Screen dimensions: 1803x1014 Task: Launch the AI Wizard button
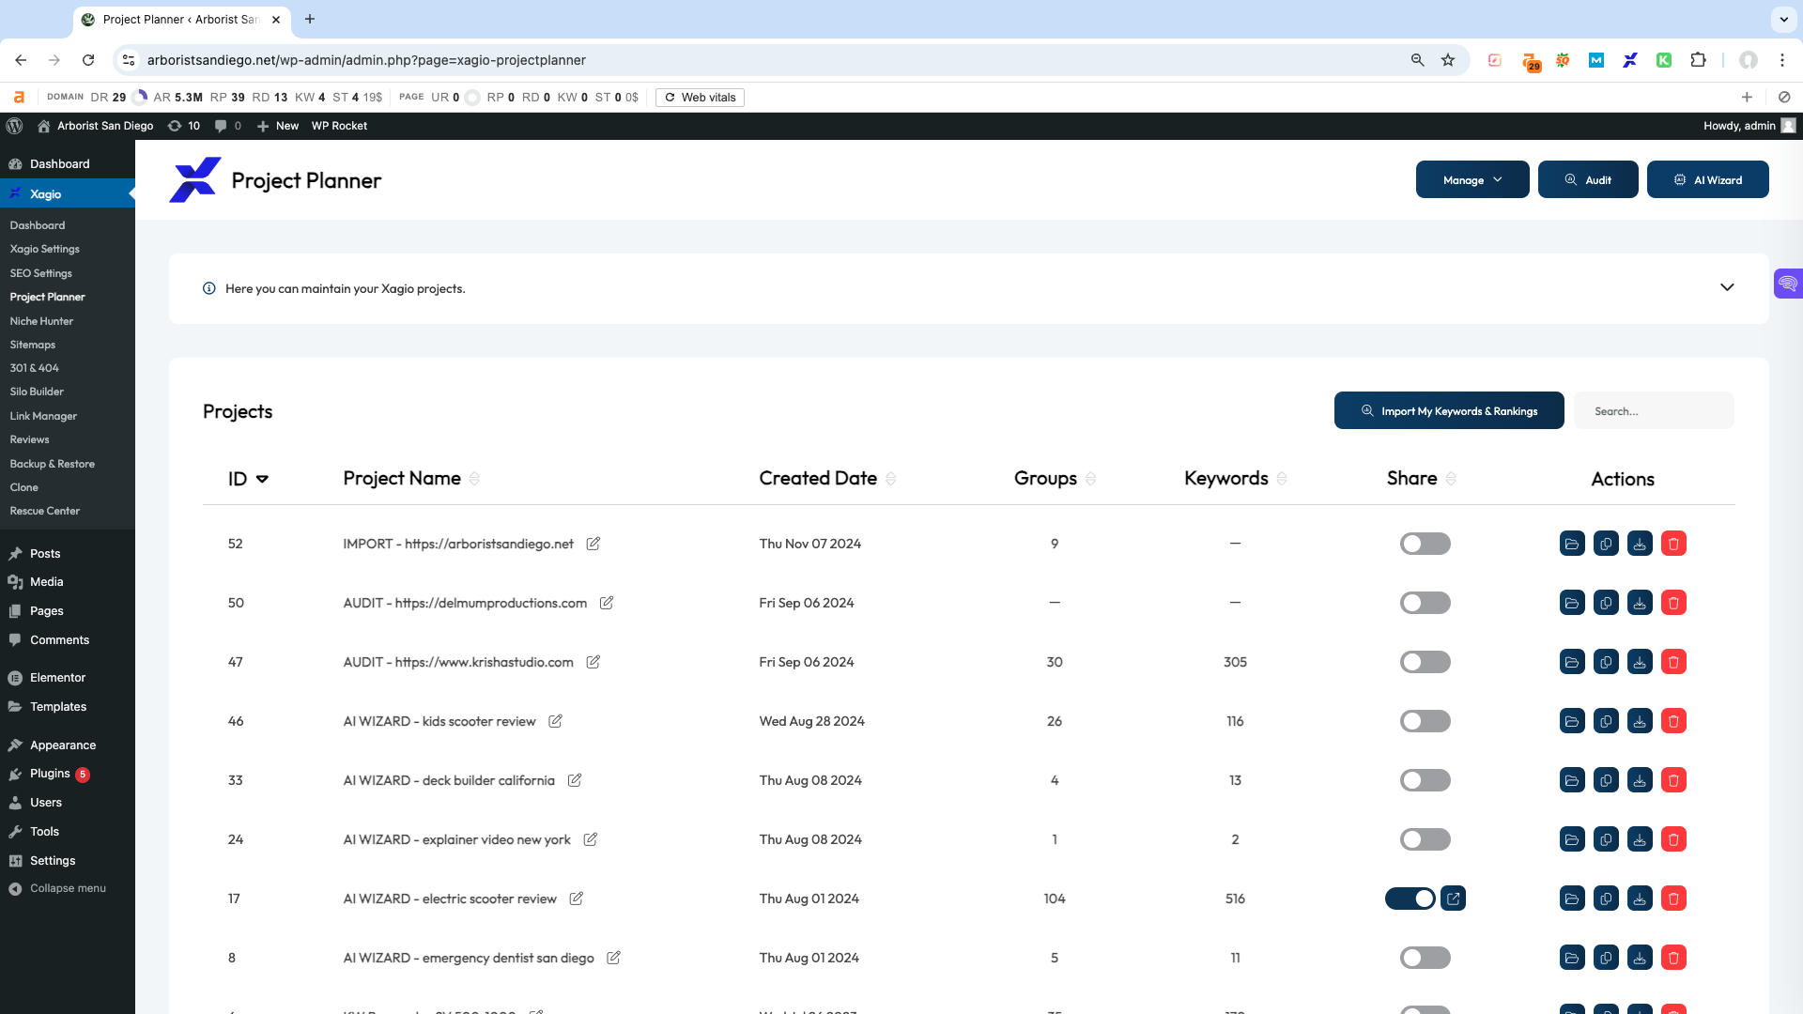click(1708, 179)
